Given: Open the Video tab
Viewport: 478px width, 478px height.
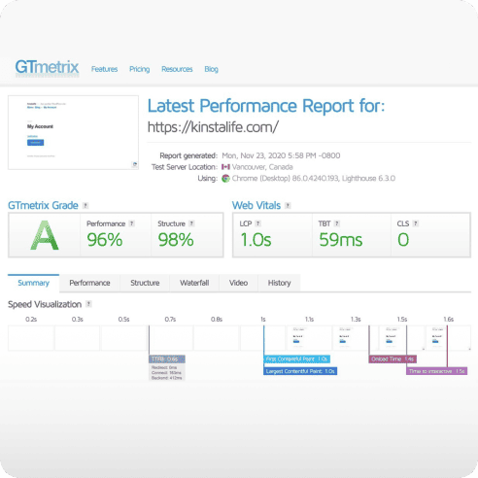Looking at the screenshot, I should pyautogui.click(x=238, y=283).
